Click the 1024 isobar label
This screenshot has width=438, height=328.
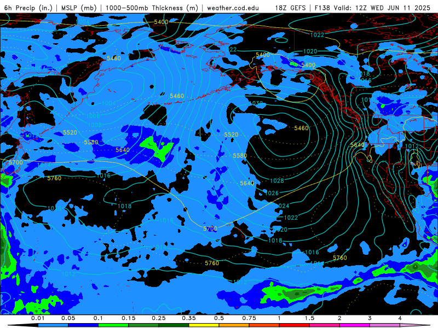tap(283, 206)
